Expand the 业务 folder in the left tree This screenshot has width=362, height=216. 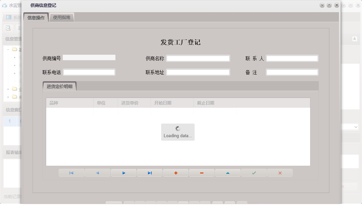point(8,89)
